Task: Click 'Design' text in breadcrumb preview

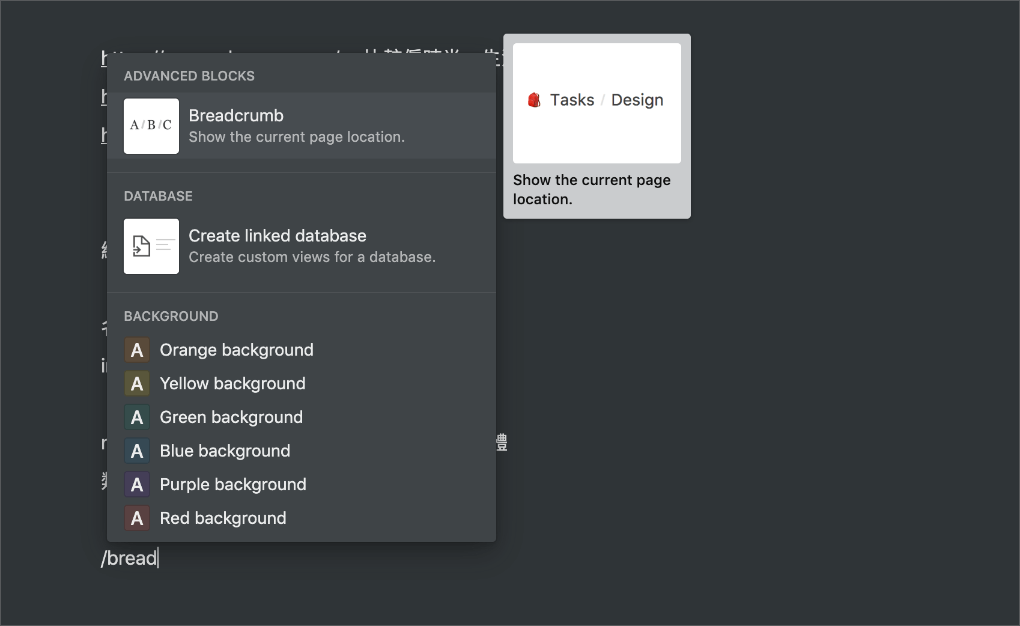Action: [637, 100]
